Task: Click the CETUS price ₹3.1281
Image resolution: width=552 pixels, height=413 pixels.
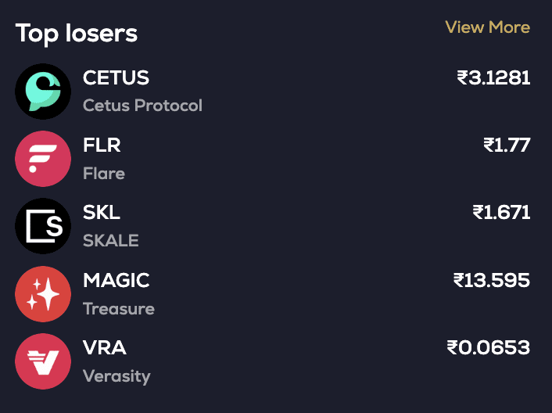Action: click(x=493, y=78)
